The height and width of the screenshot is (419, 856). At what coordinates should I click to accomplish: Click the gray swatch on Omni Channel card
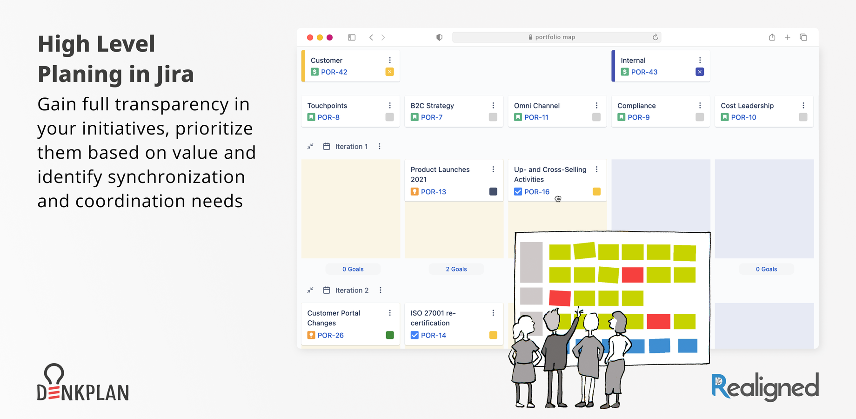coord(596,117)
